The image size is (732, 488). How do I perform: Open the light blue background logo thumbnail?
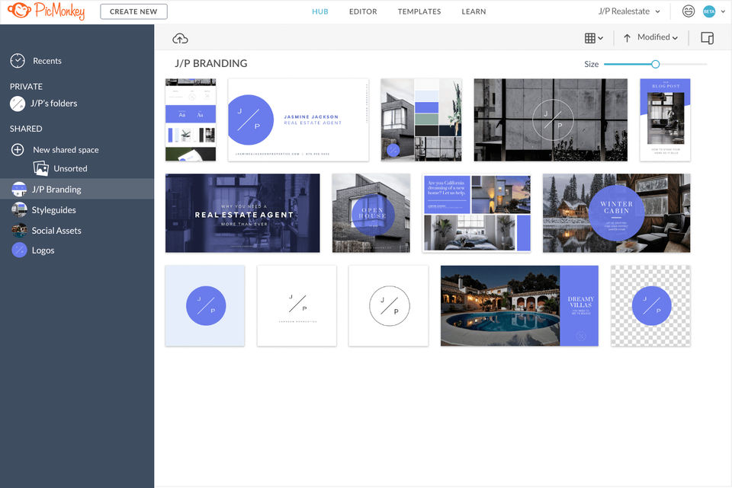pyautogui.click(x=205, y=306)
